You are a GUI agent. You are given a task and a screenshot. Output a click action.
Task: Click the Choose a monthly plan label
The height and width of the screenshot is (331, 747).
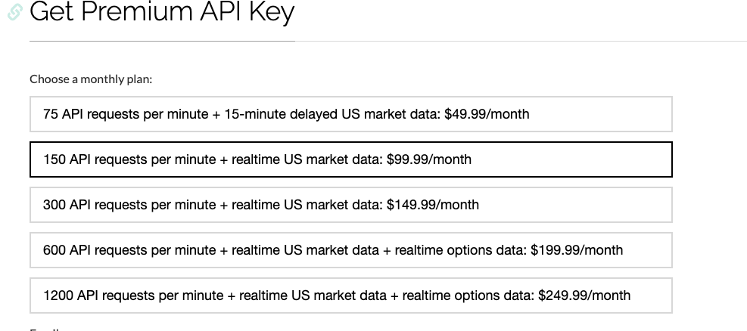91,79
